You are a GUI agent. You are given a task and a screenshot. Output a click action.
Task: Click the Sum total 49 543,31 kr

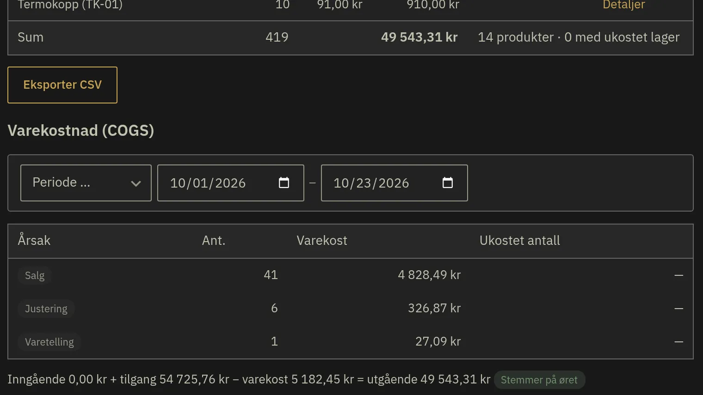pos(419,37)
